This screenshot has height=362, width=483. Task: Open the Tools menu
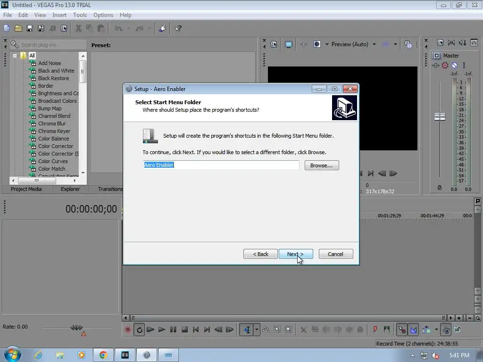coord(80,15)
